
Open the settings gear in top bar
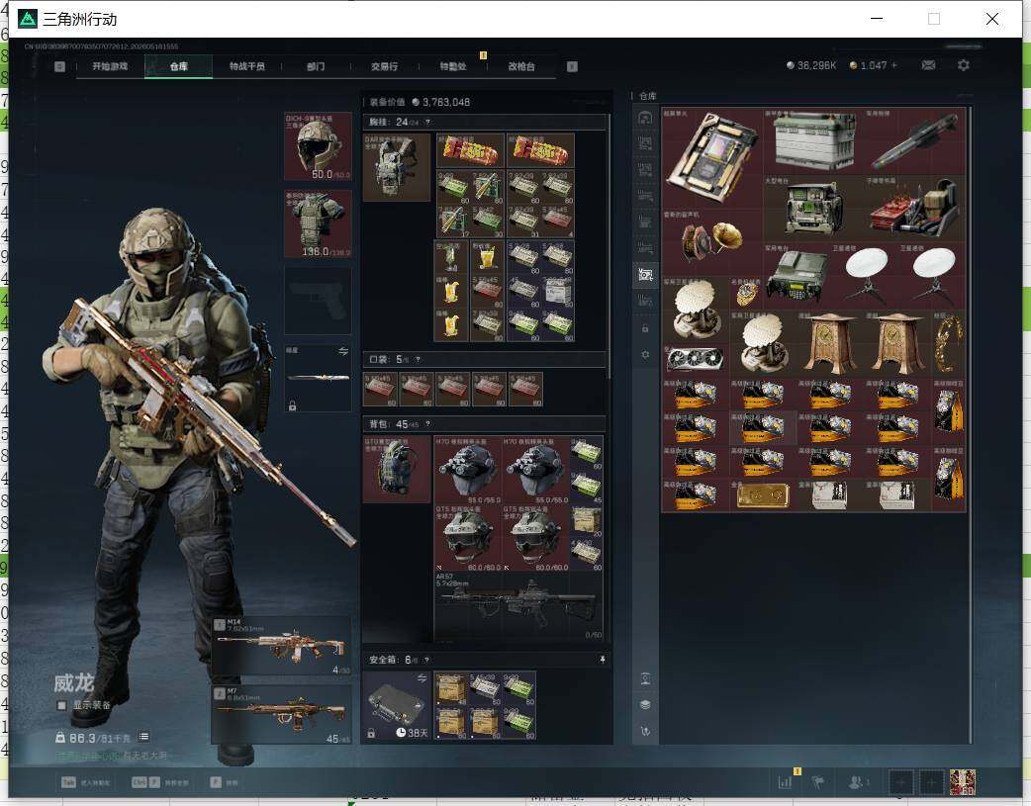(964, 65)
